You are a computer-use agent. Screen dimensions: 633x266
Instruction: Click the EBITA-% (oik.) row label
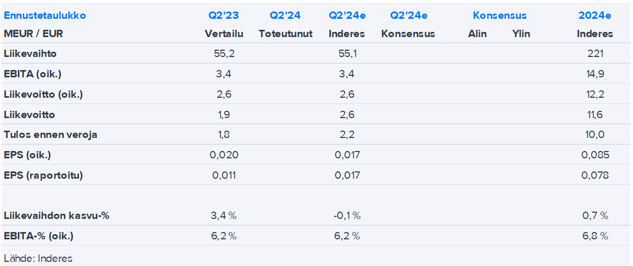[x=39, y=236]
